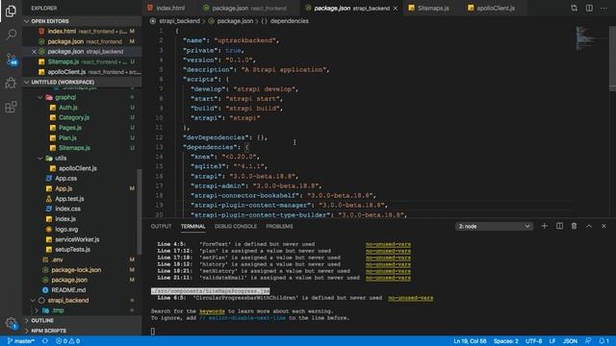Screen dimensions: 616x346
Task: Open the Output panel tab
Action: (161, 227)
